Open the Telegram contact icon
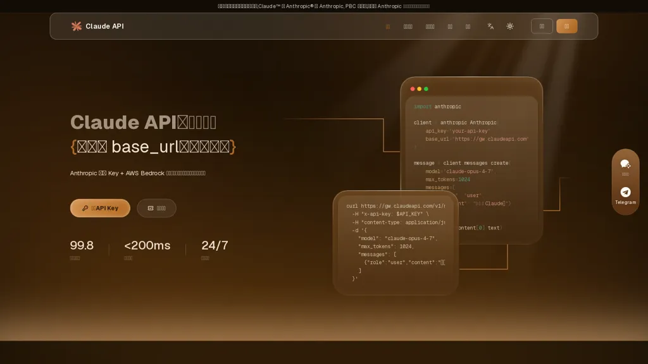The image size is (648, 364). tap(625, 192)
